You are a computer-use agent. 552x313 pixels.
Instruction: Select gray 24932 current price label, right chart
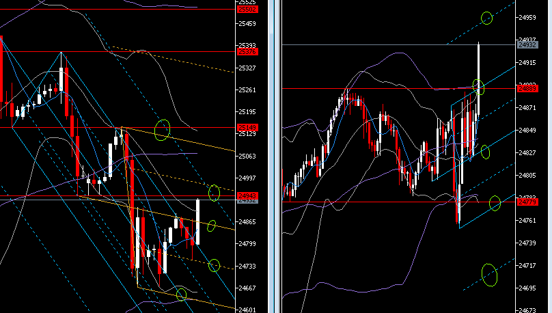(x=527, y=44)
